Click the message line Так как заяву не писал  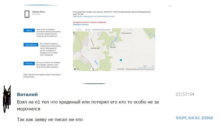[x=50, y=120]
